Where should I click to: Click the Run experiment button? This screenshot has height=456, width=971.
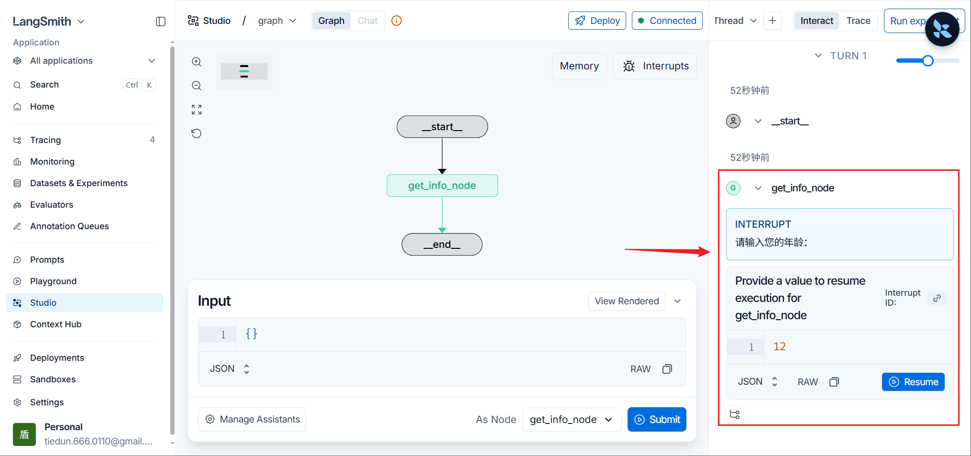coord(924,21)
